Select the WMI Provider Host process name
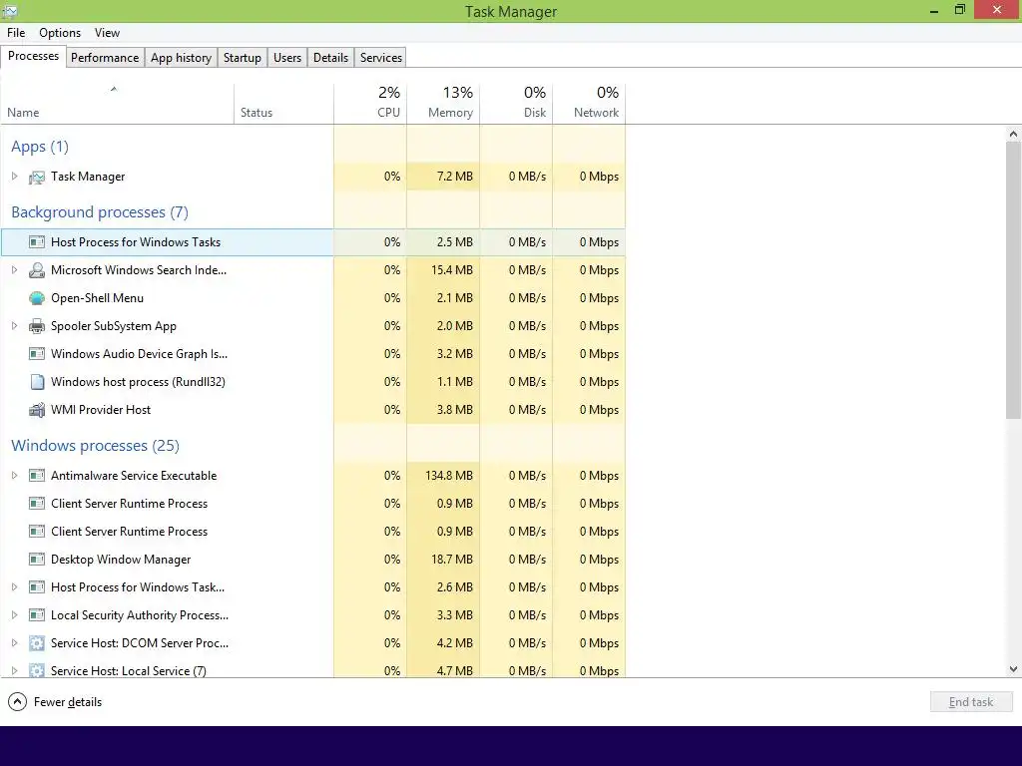Image resolution: width=1022 pixels, height=766 pixels. pyautogui.click(x=101, y=410)
